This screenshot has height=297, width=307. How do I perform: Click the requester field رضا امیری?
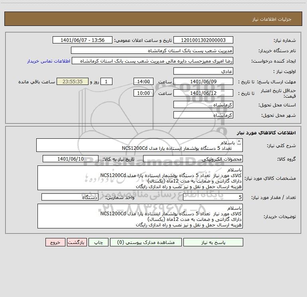(x=153, y=61)
